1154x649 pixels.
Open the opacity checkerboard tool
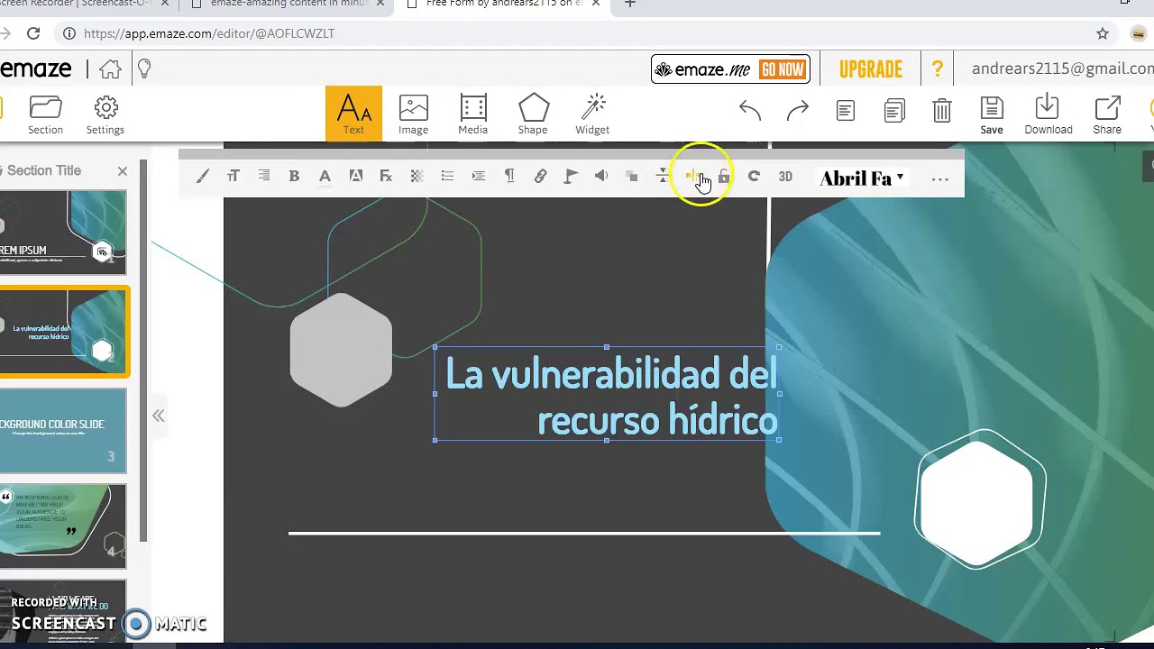click(x=417, y=177)
